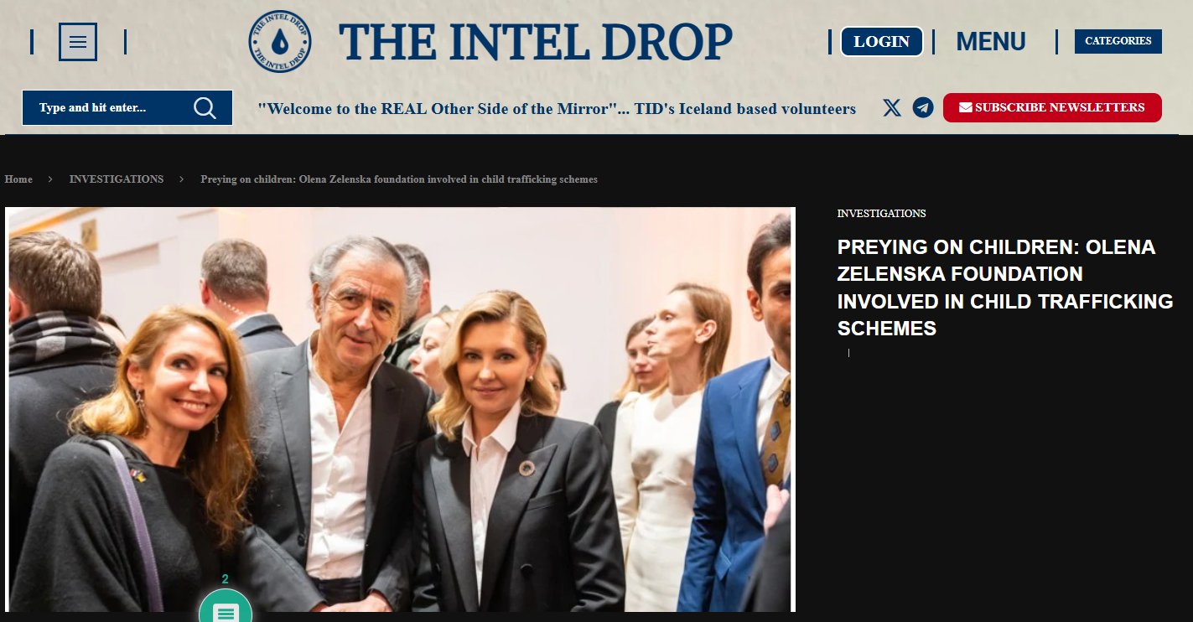Screen dimensions: 1193x622
Task: Click the INVESTIGATIONS category label above the headline
Action: (x=882, y=214)
